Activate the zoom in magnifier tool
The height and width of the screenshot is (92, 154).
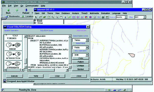pyautogui.click(x=53, y=17)
